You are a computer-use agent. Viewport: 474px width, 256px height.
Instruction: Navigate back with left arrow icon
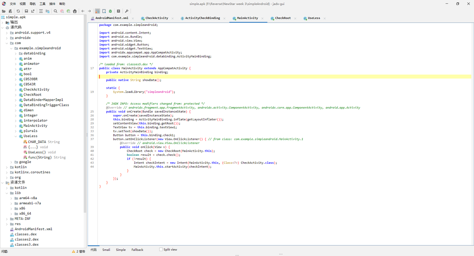point(83,11)
